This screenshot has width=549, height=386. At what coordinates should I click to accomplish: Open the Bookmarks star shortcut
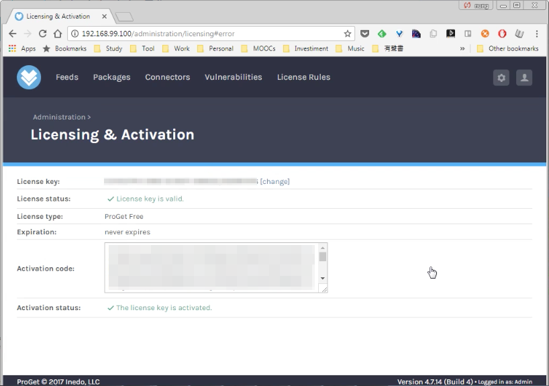coord(64,48)
